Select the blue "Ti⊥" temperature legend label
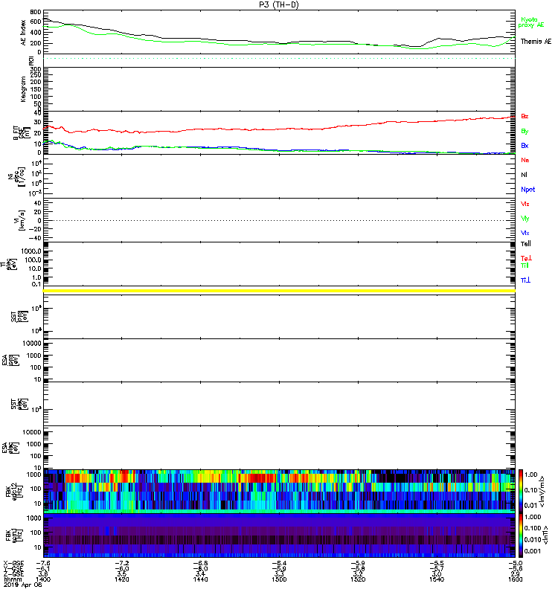 click(525, 280)
